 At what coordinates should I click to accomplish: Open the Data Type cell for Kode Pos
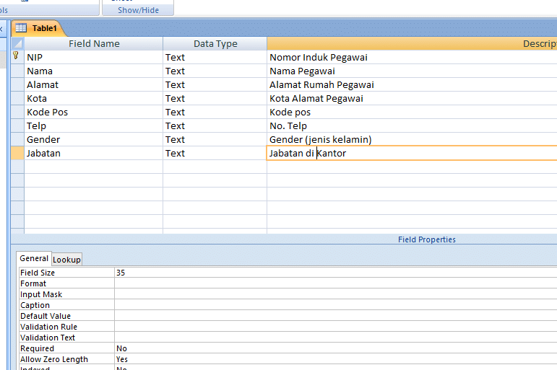coord(215,112)
